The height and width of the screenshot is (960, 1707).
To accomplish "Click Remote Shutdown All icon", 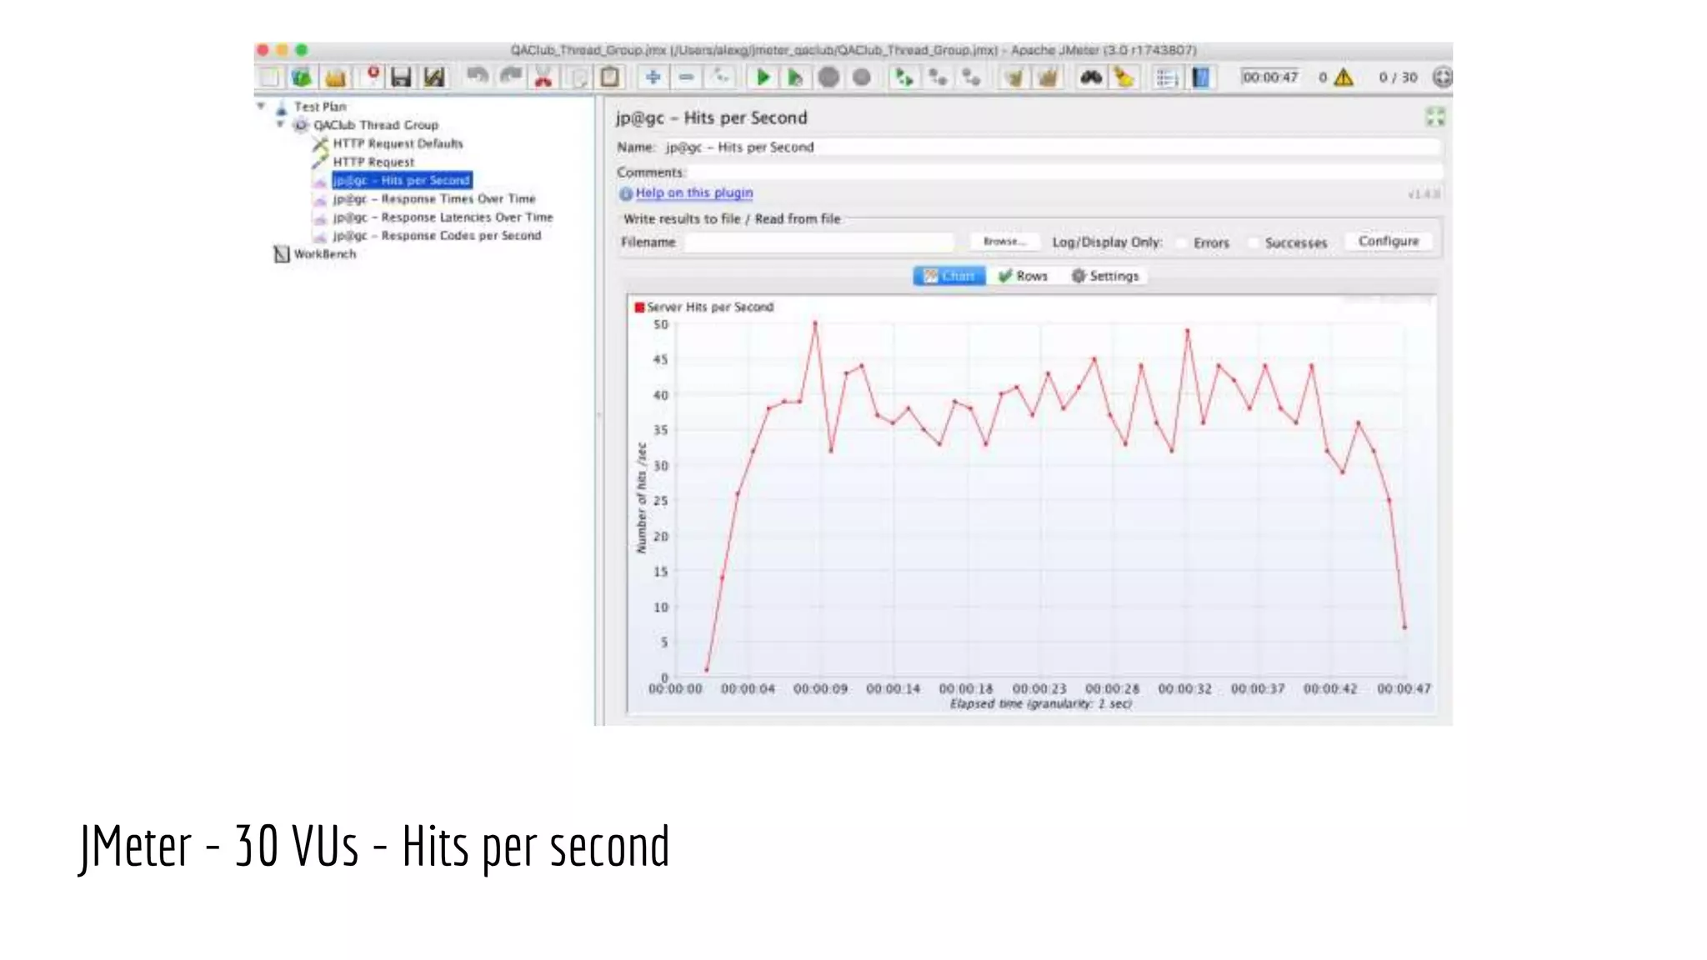I will coord(971,77).
